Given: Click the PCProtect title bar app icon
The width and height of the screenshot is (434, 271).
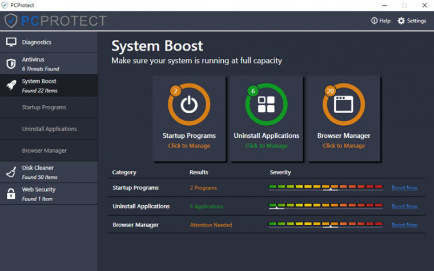Looking at the screenshot, I should click(x=5, y=5).
